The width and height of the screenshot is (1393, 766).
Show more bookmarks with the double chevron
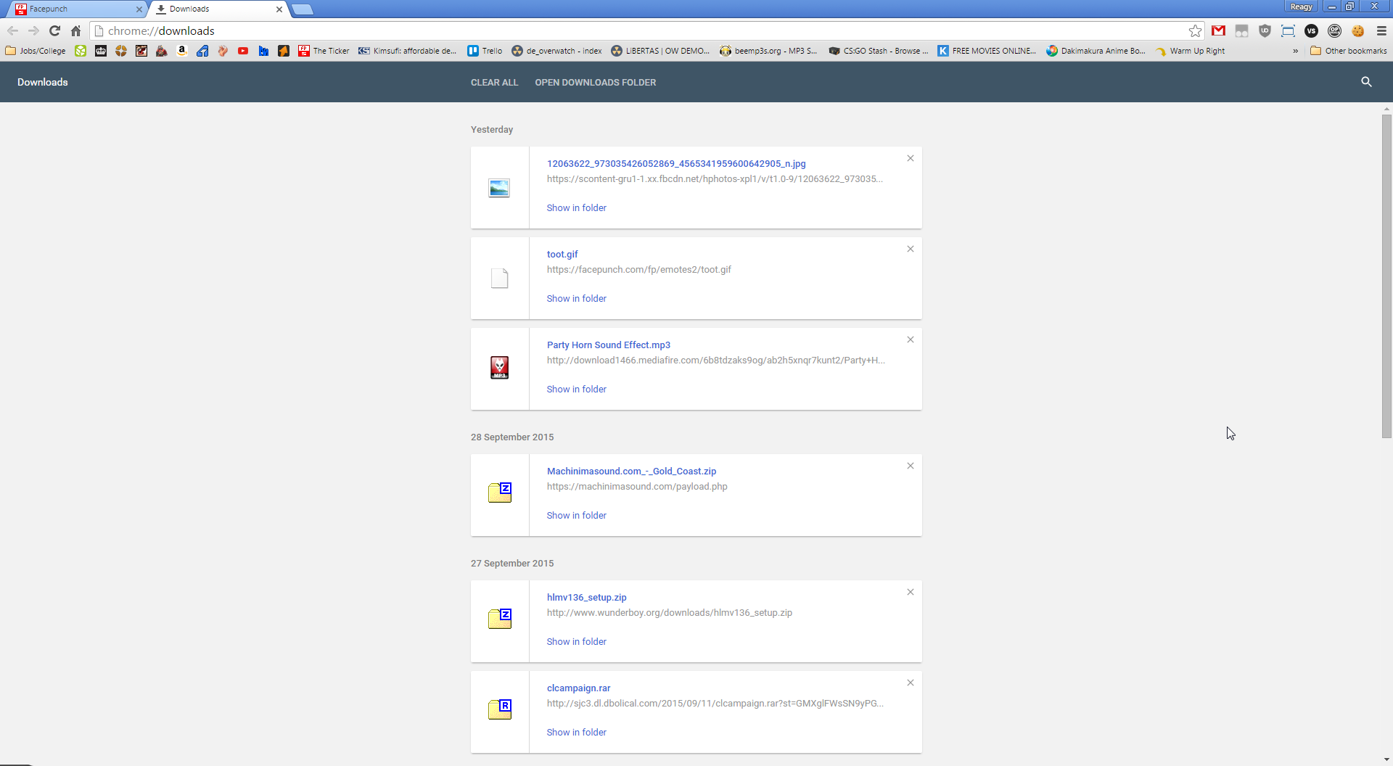pyautogui.click(x=1295, y=51)
